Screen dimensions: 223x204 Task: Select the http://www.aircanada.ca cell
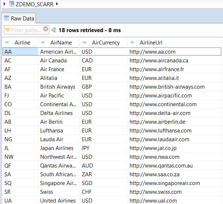(x=174, y=61)
